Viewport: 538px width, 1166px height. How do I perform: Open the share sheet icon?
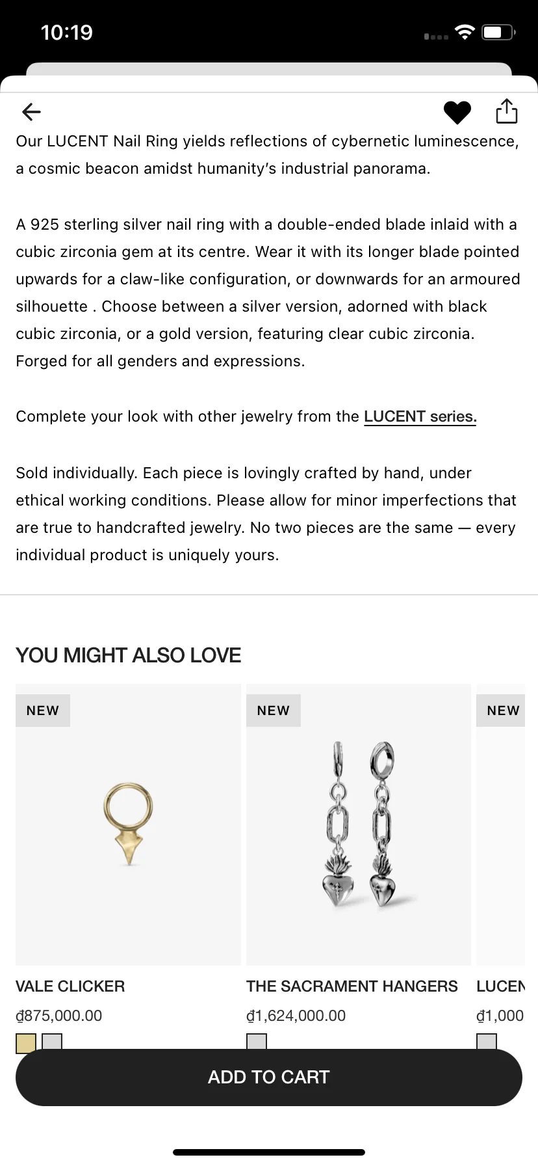506,111
